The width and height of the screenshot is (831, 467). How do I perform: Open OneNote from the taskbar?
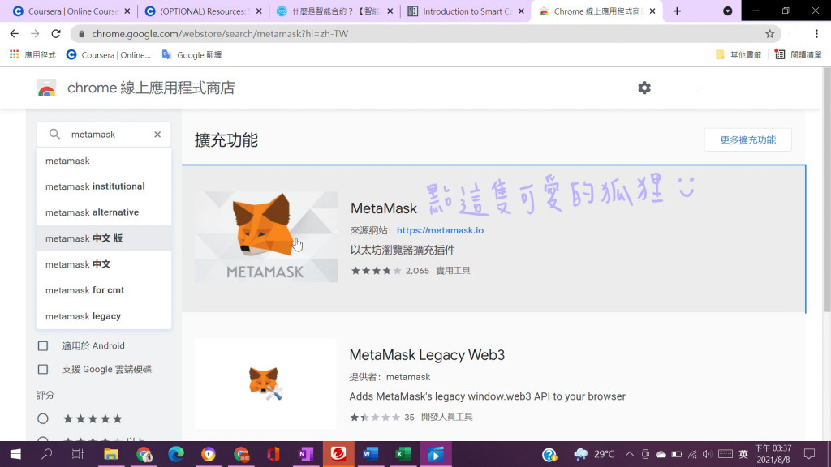tap(306, 454)
